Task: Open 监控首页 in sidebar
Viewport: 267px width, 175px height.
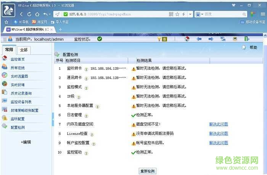Action: coord(18,59)
